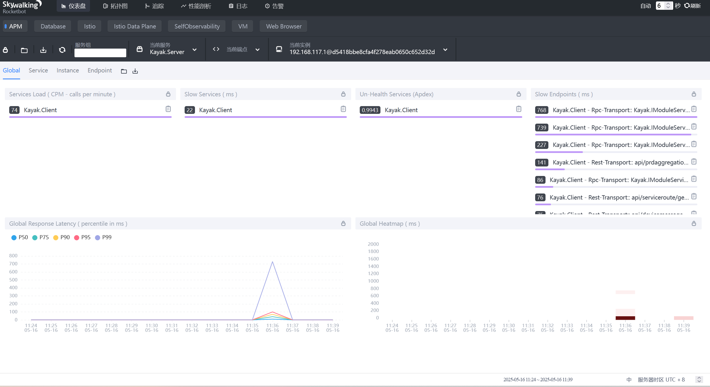This screenshot has height=387, width=710.
Task: Expand the current instance dropdown
Action: [445, 50]
